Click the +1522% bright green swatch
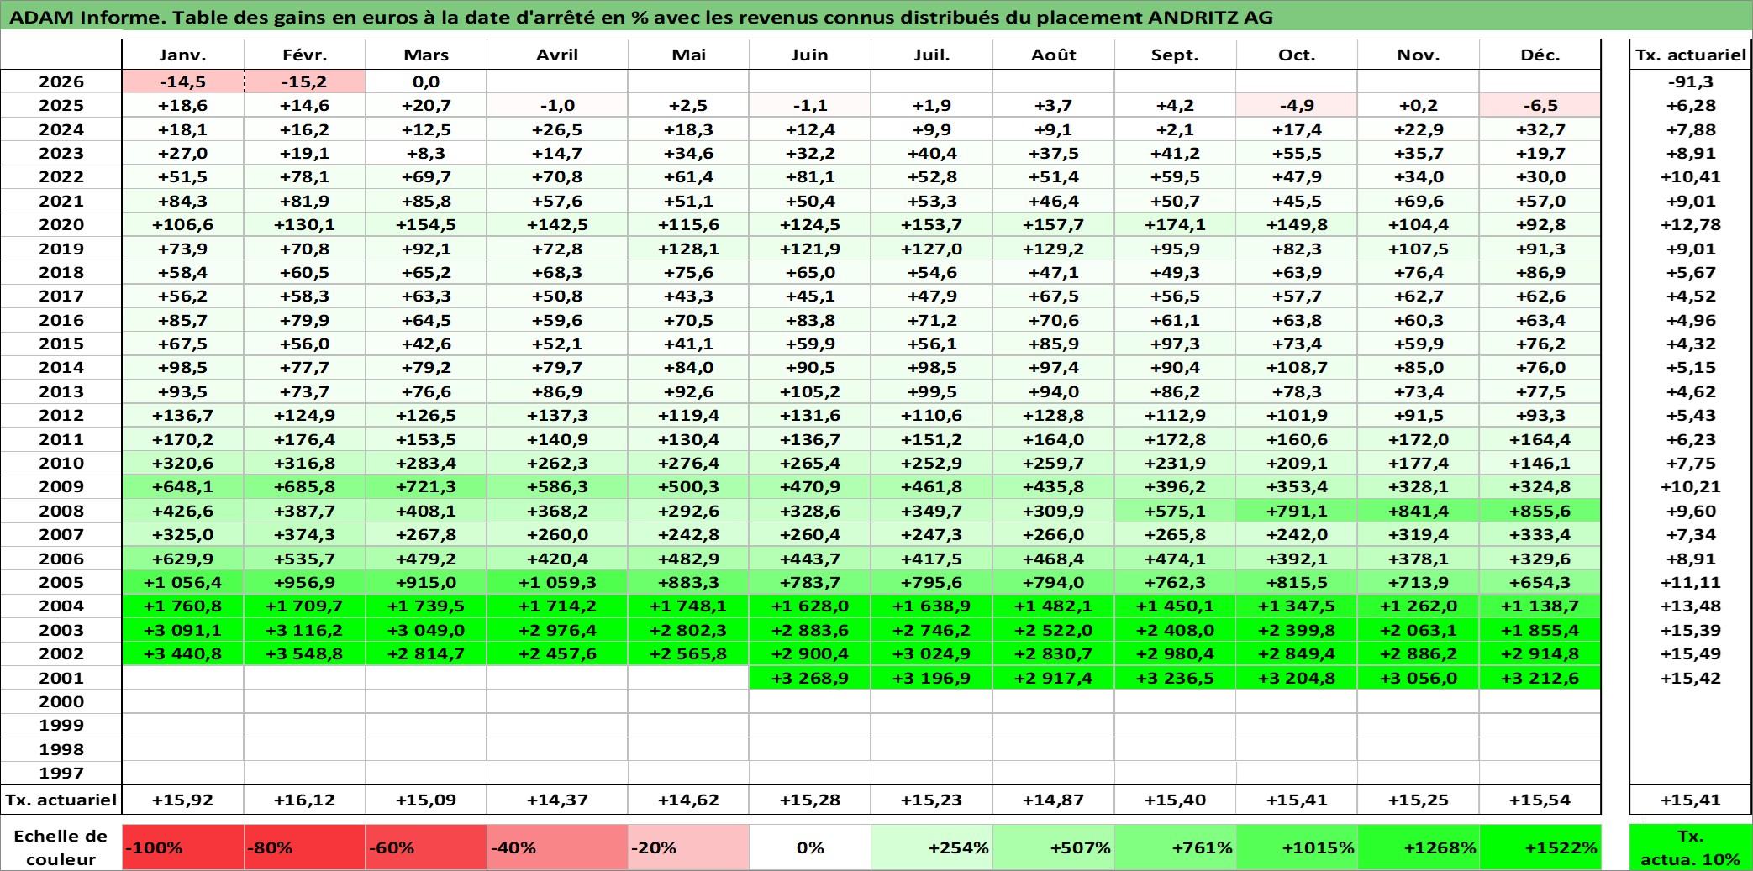 tap(1540, 847)
